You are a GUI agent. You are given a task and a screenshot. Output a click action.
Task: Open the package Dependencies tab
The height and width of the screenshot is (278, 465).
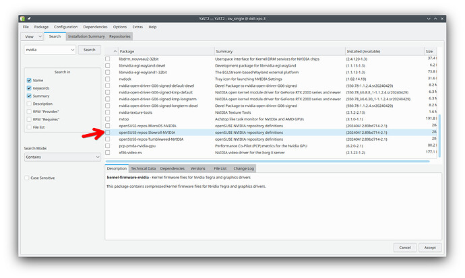pyautogui.click(x=173, y=168)
